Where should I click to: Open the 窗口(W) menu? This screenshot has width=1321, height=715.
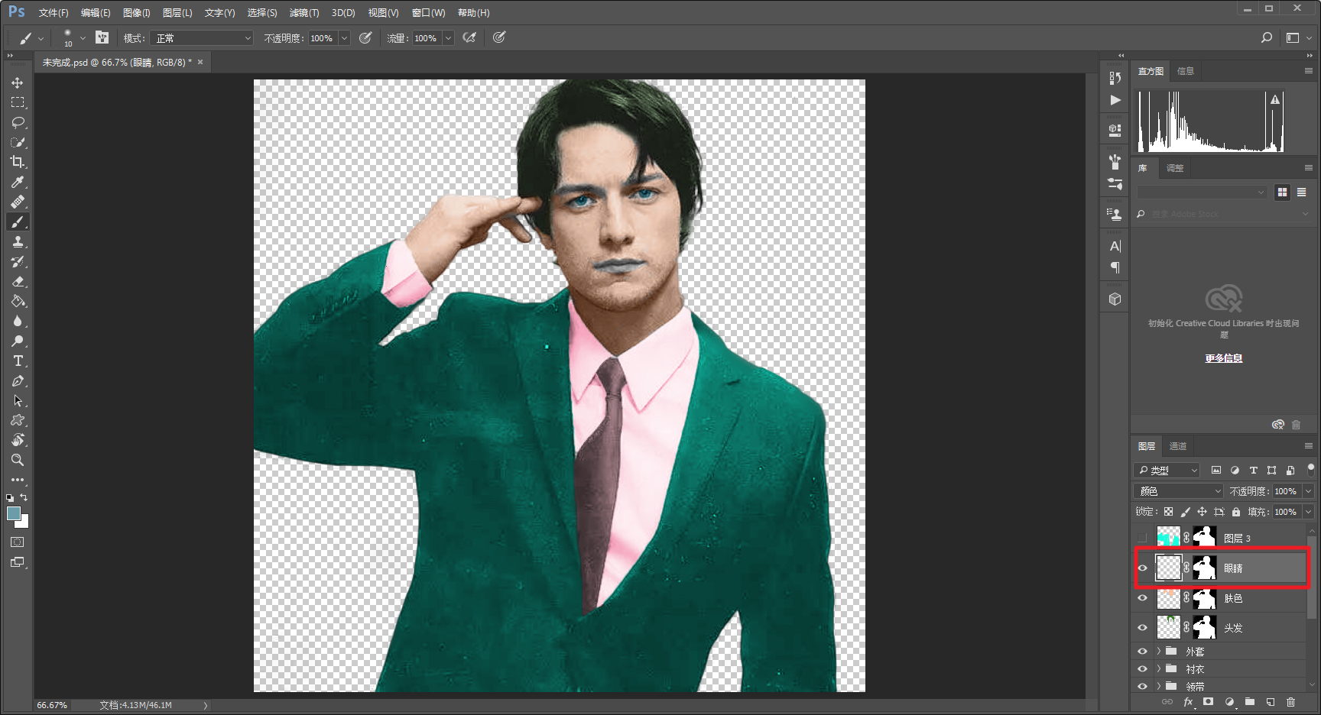point(428,13)
